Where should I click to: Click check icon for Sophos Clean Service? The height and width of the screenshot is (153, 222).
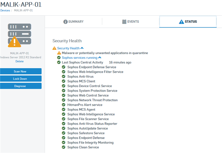(x=63, y=147)
